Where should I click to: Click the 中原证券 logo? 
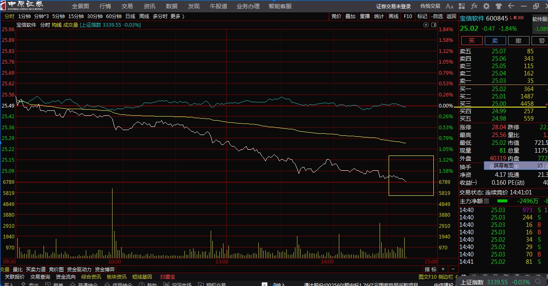pyautogui.click(x=22, y=6)
